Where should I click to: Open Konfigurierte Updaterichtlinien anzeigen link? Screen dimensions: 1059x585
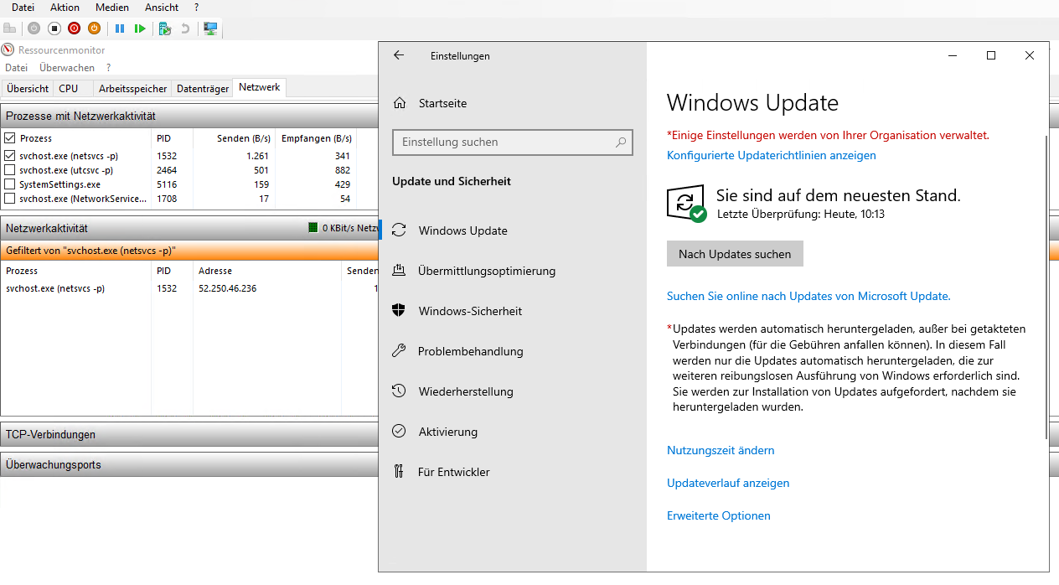(772, 155)
